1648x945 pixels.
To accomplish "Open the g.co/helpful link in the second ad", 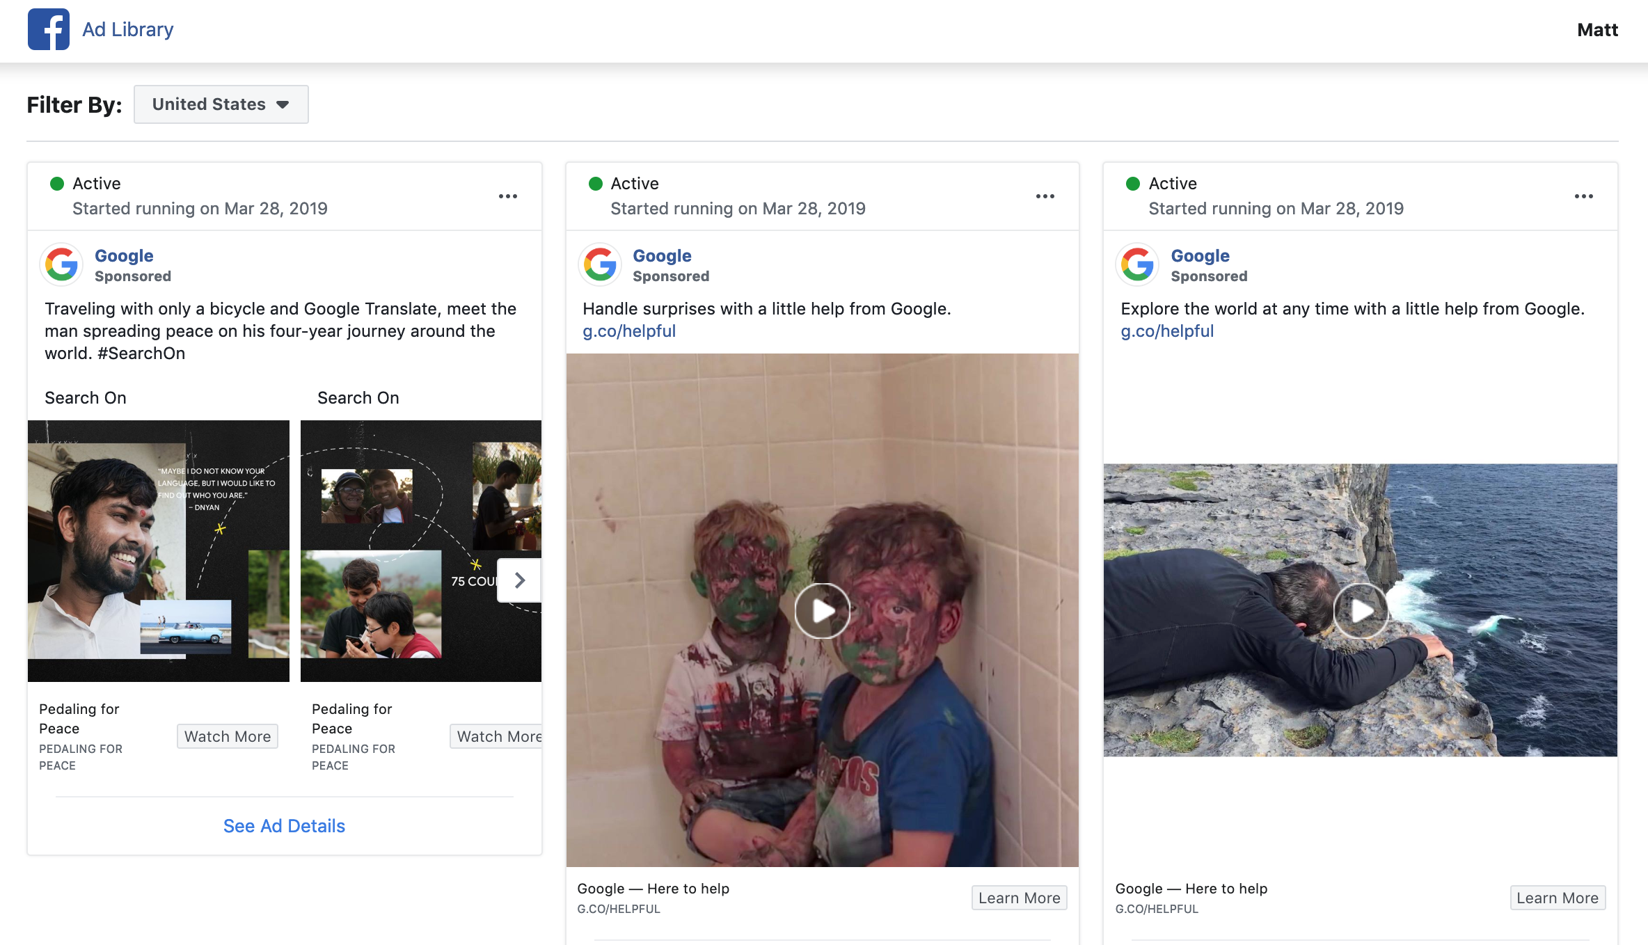I will click(x=629, y=331).
